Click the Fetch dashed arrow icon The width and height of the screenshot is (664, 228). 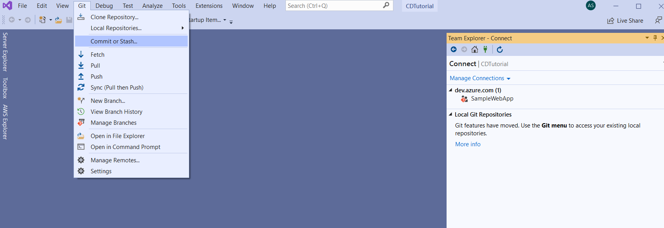pos(81,54)
